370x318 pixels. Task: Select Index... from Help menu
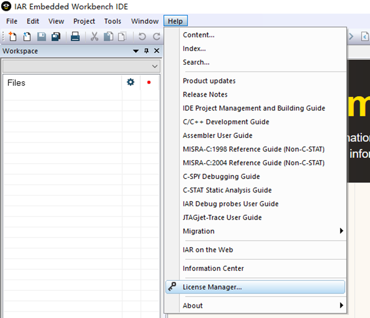point(255,49)
